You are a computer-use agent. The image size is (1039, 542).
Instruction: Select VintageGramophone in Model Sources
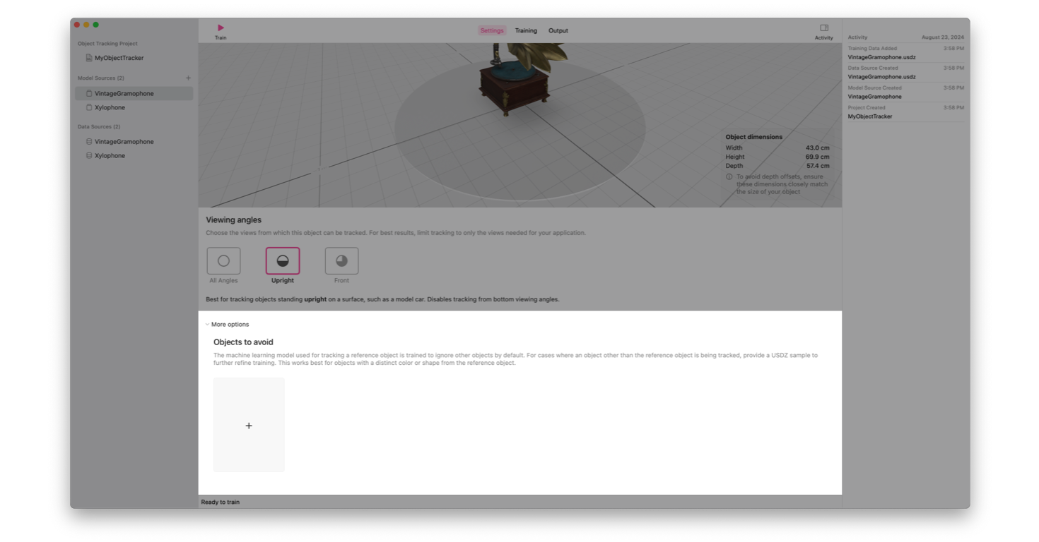pos(124,94)
